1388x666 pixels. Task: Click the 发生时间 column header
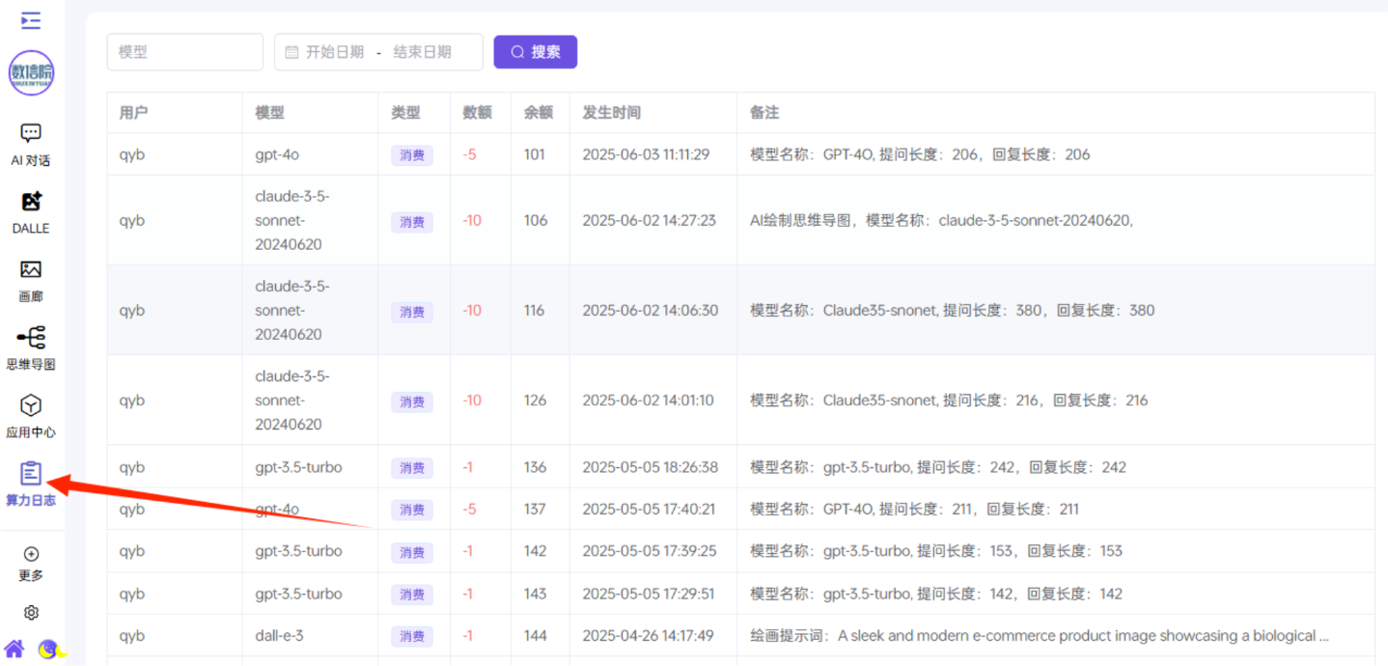pos(611,113)
